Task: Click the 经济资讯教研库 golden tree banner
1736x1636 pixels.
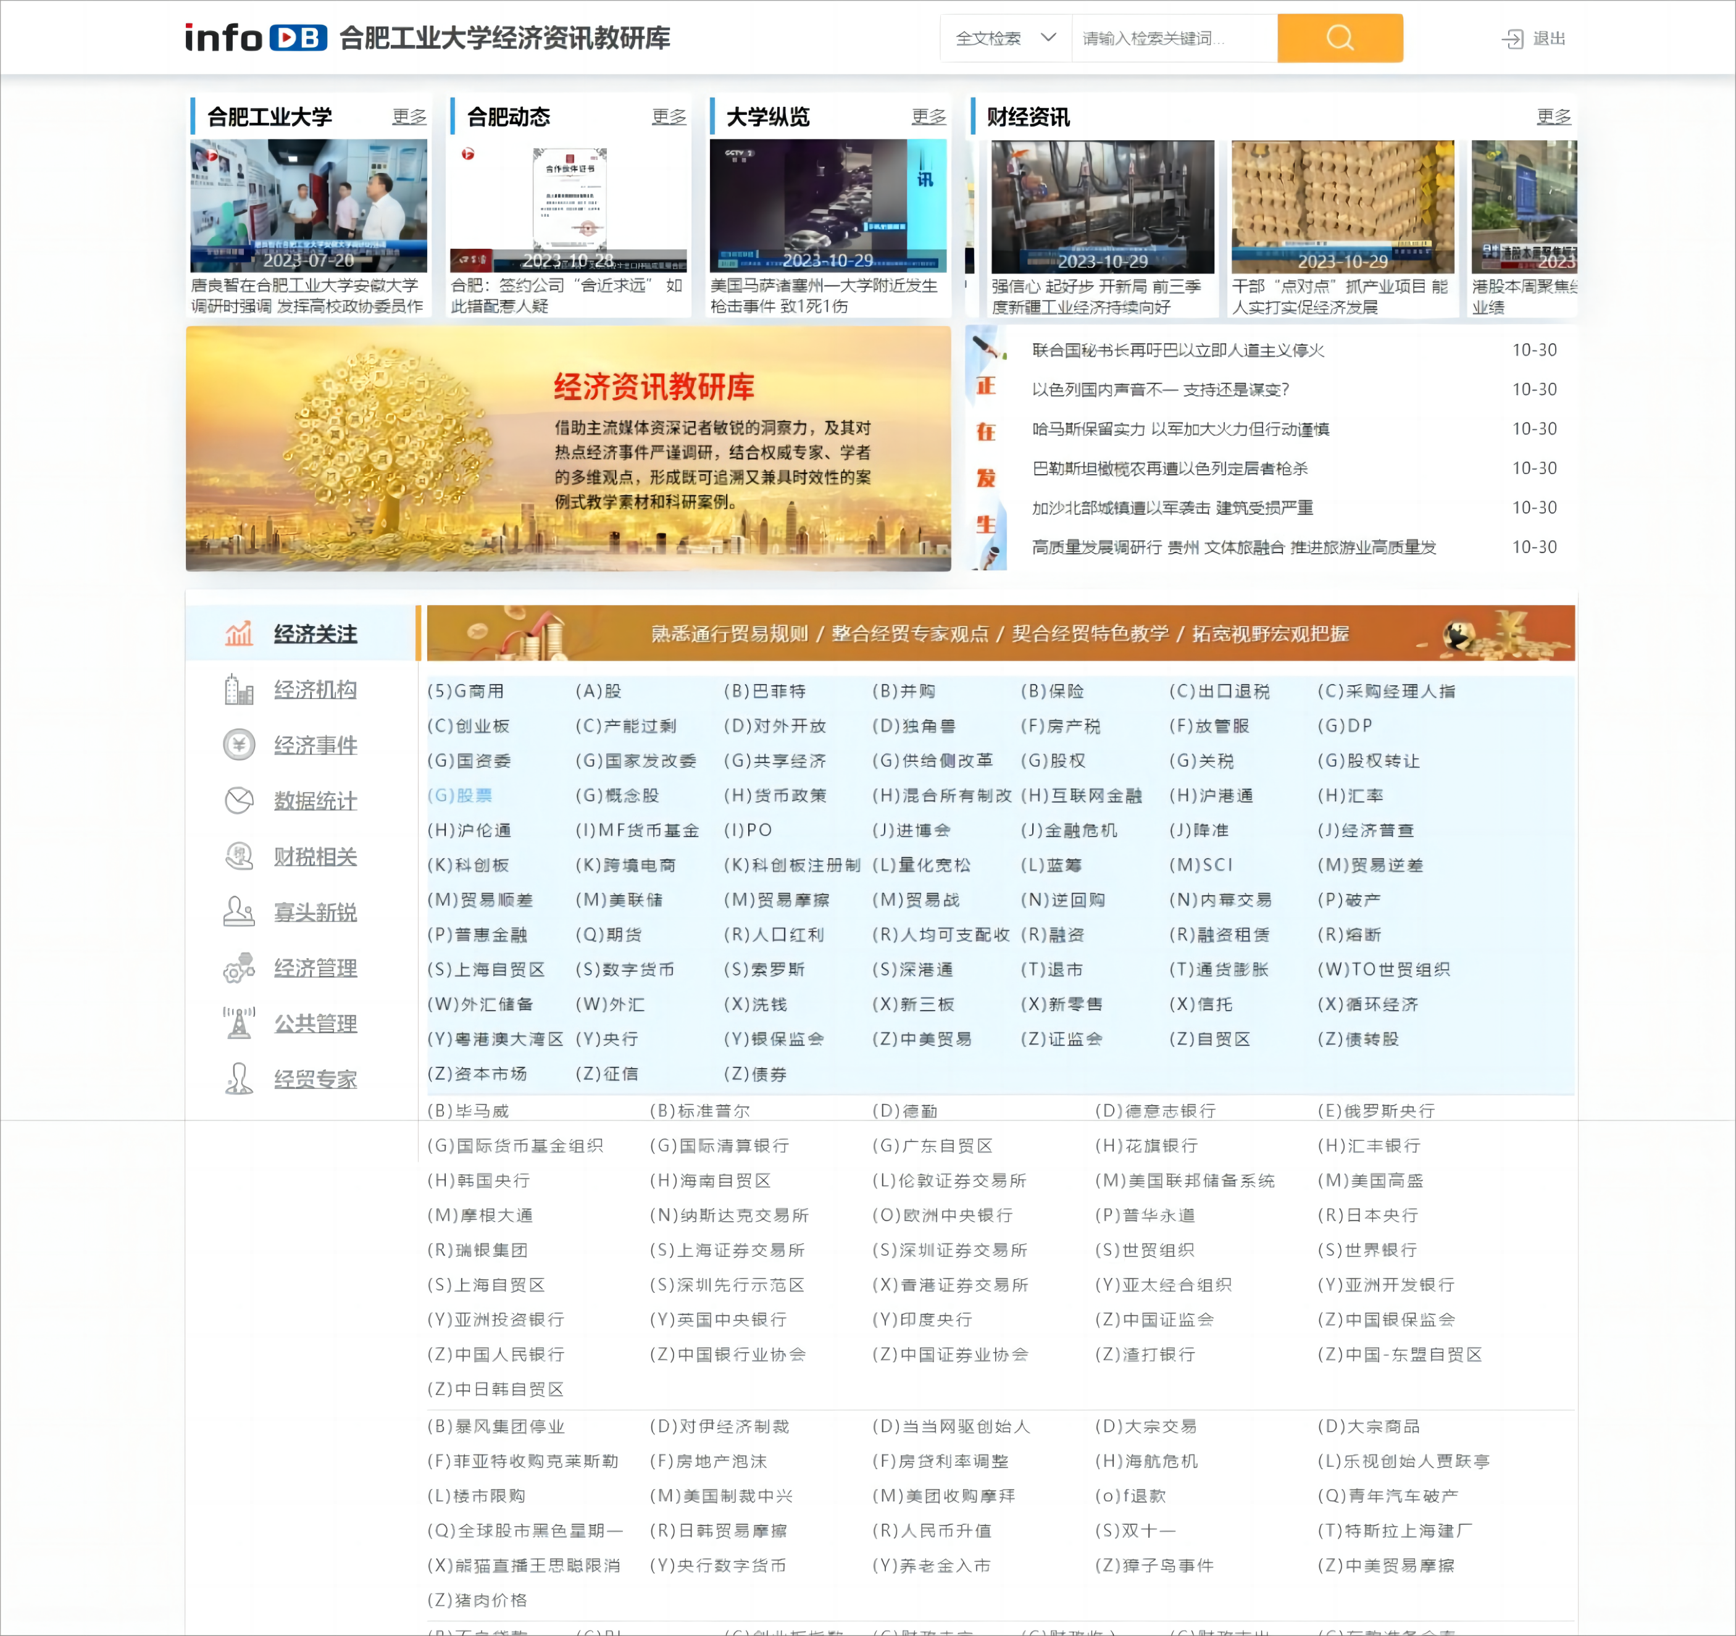Action: point(567,449)
